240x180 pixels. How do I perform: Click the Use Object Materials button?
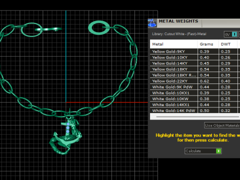pyautogui.click(x=222, y=125)
